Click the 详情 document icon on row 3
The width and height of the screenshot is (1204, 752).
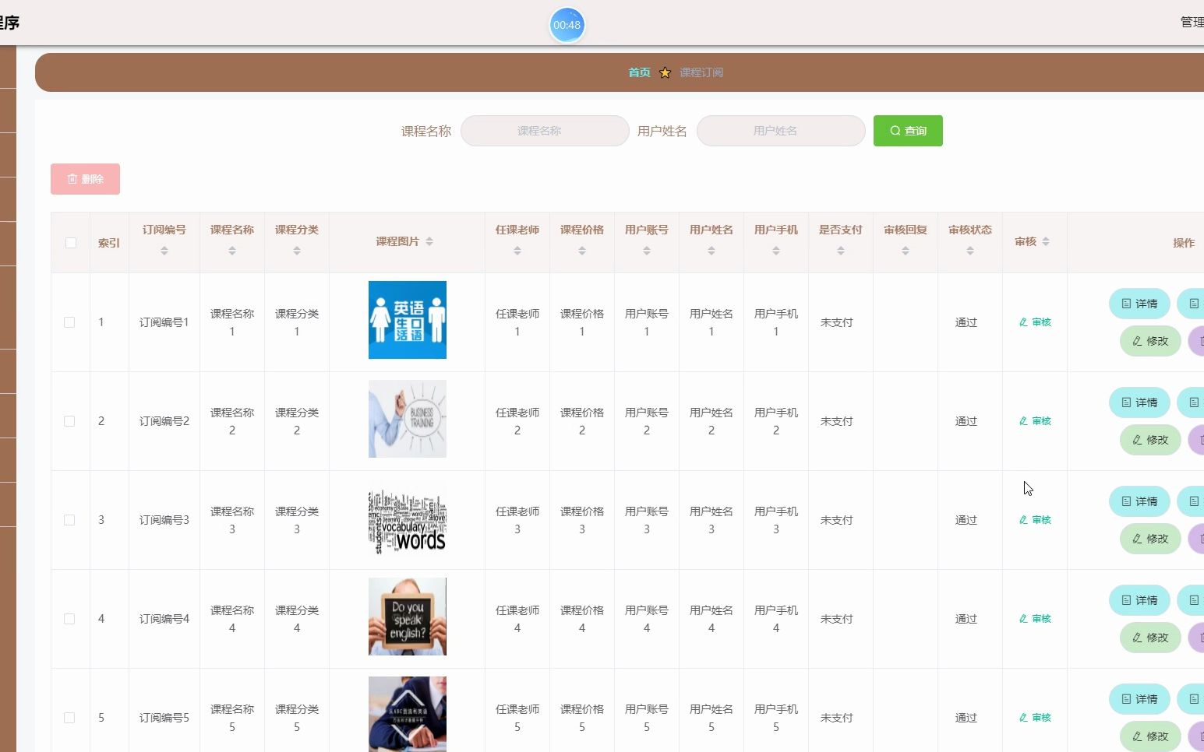tap(1125, 501)
